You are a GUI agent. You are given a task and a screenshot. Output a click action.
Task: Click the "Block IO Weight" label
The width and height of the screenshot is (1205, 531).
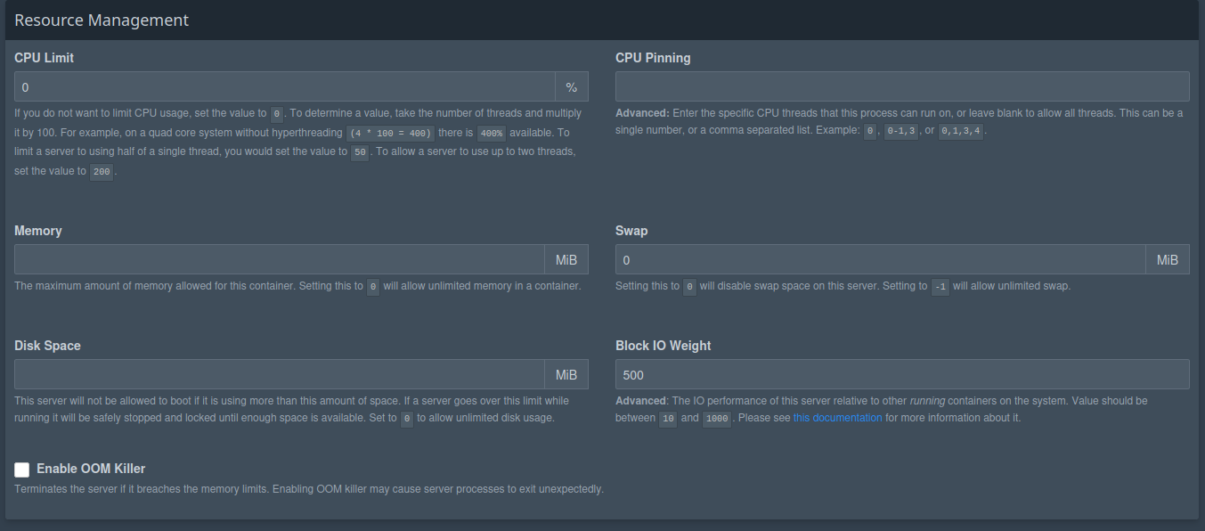click(x=663, y=346)
